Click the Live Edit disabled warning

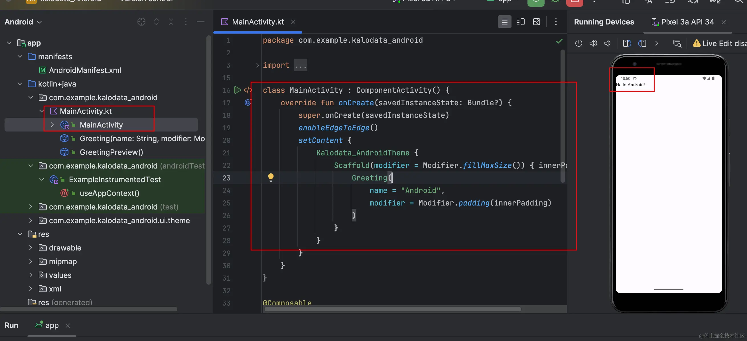(720, 44)
